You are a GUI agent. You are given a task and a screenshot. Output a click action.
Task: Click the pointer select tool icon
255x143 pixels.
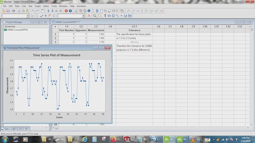point(101,16)
